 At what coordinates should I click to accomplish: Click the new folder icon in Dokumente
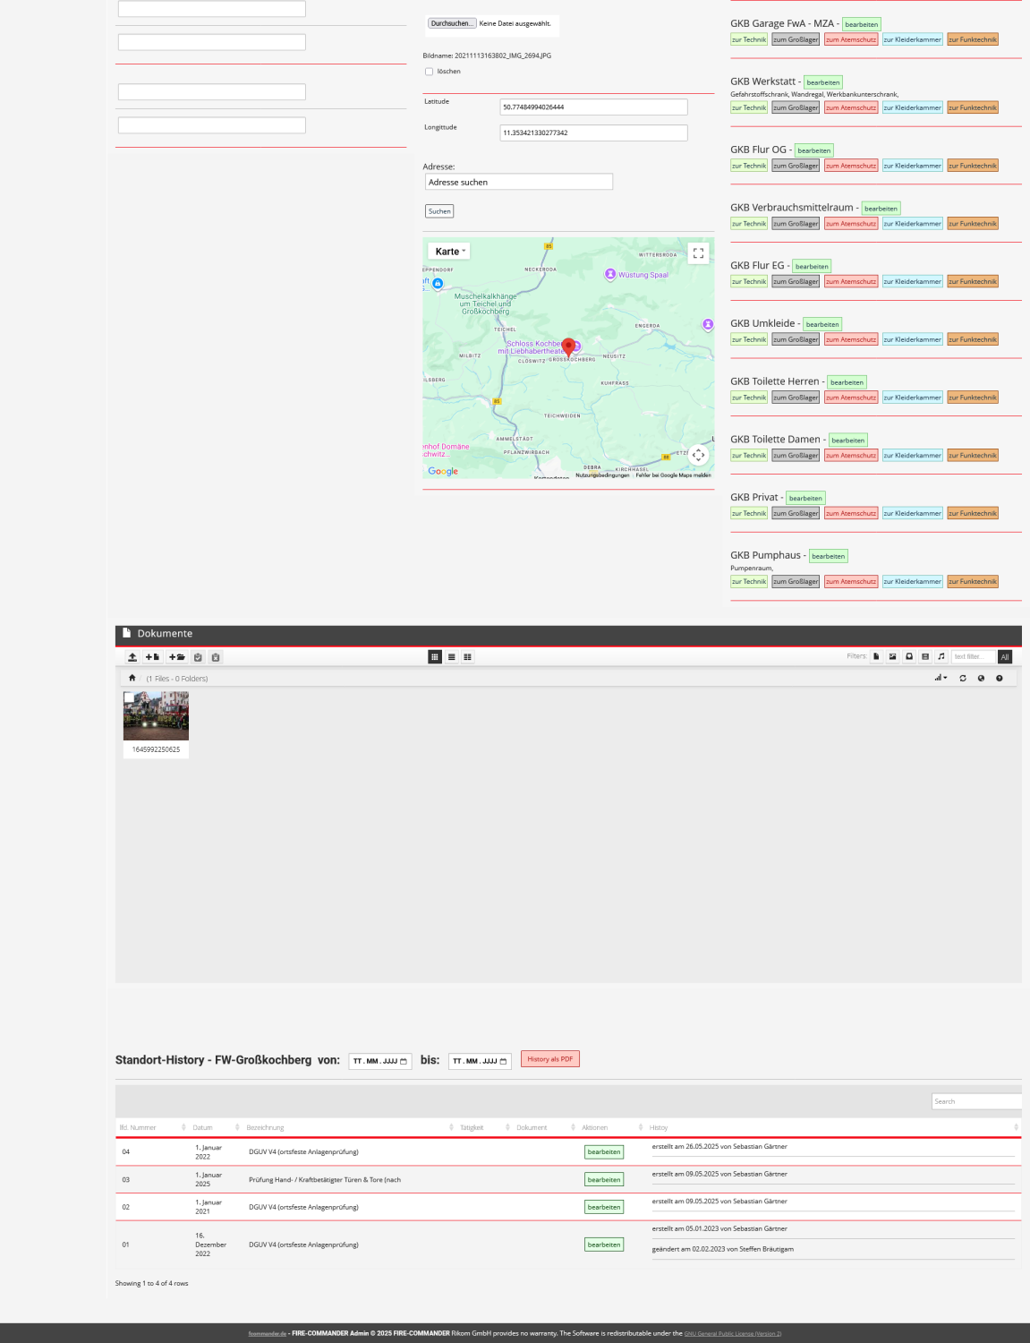tap(176, 657)
